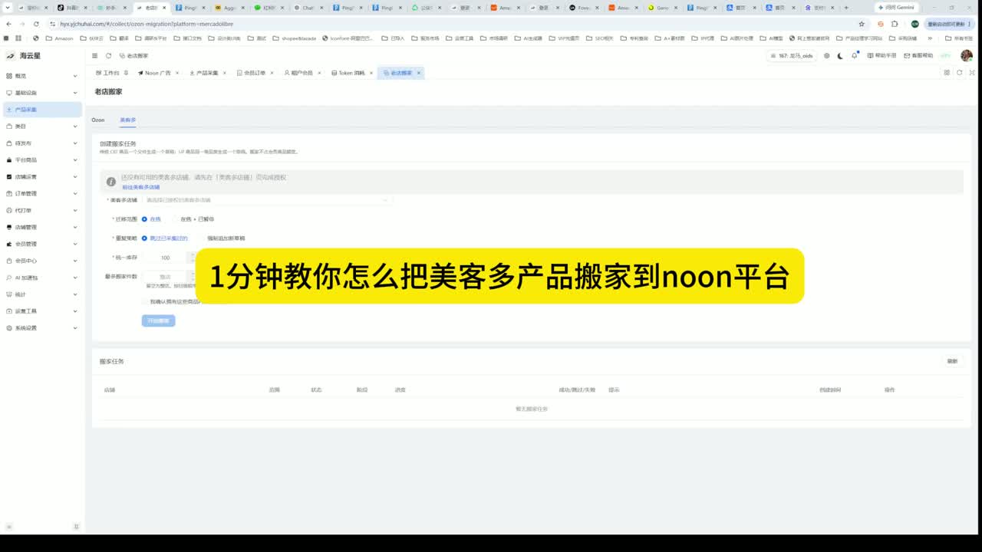Screen dimensions: 982x552
Task: Collapse sidebar icon at bottom left
Action: pos(9,527)
